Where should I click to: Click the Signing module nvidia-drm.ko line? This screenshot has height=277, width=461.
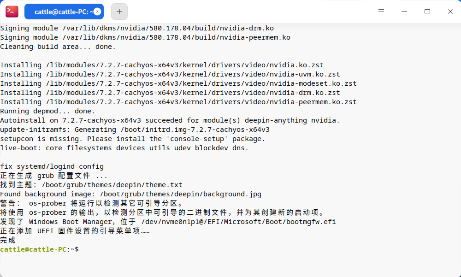tap(137, 28)
